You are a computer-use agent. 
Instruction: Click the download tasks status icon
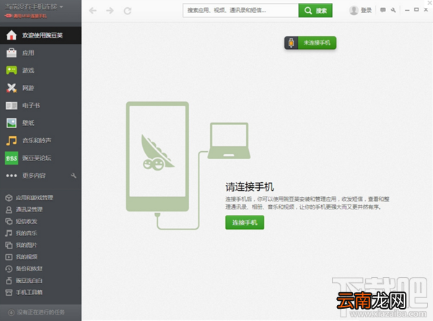(11, 312)
